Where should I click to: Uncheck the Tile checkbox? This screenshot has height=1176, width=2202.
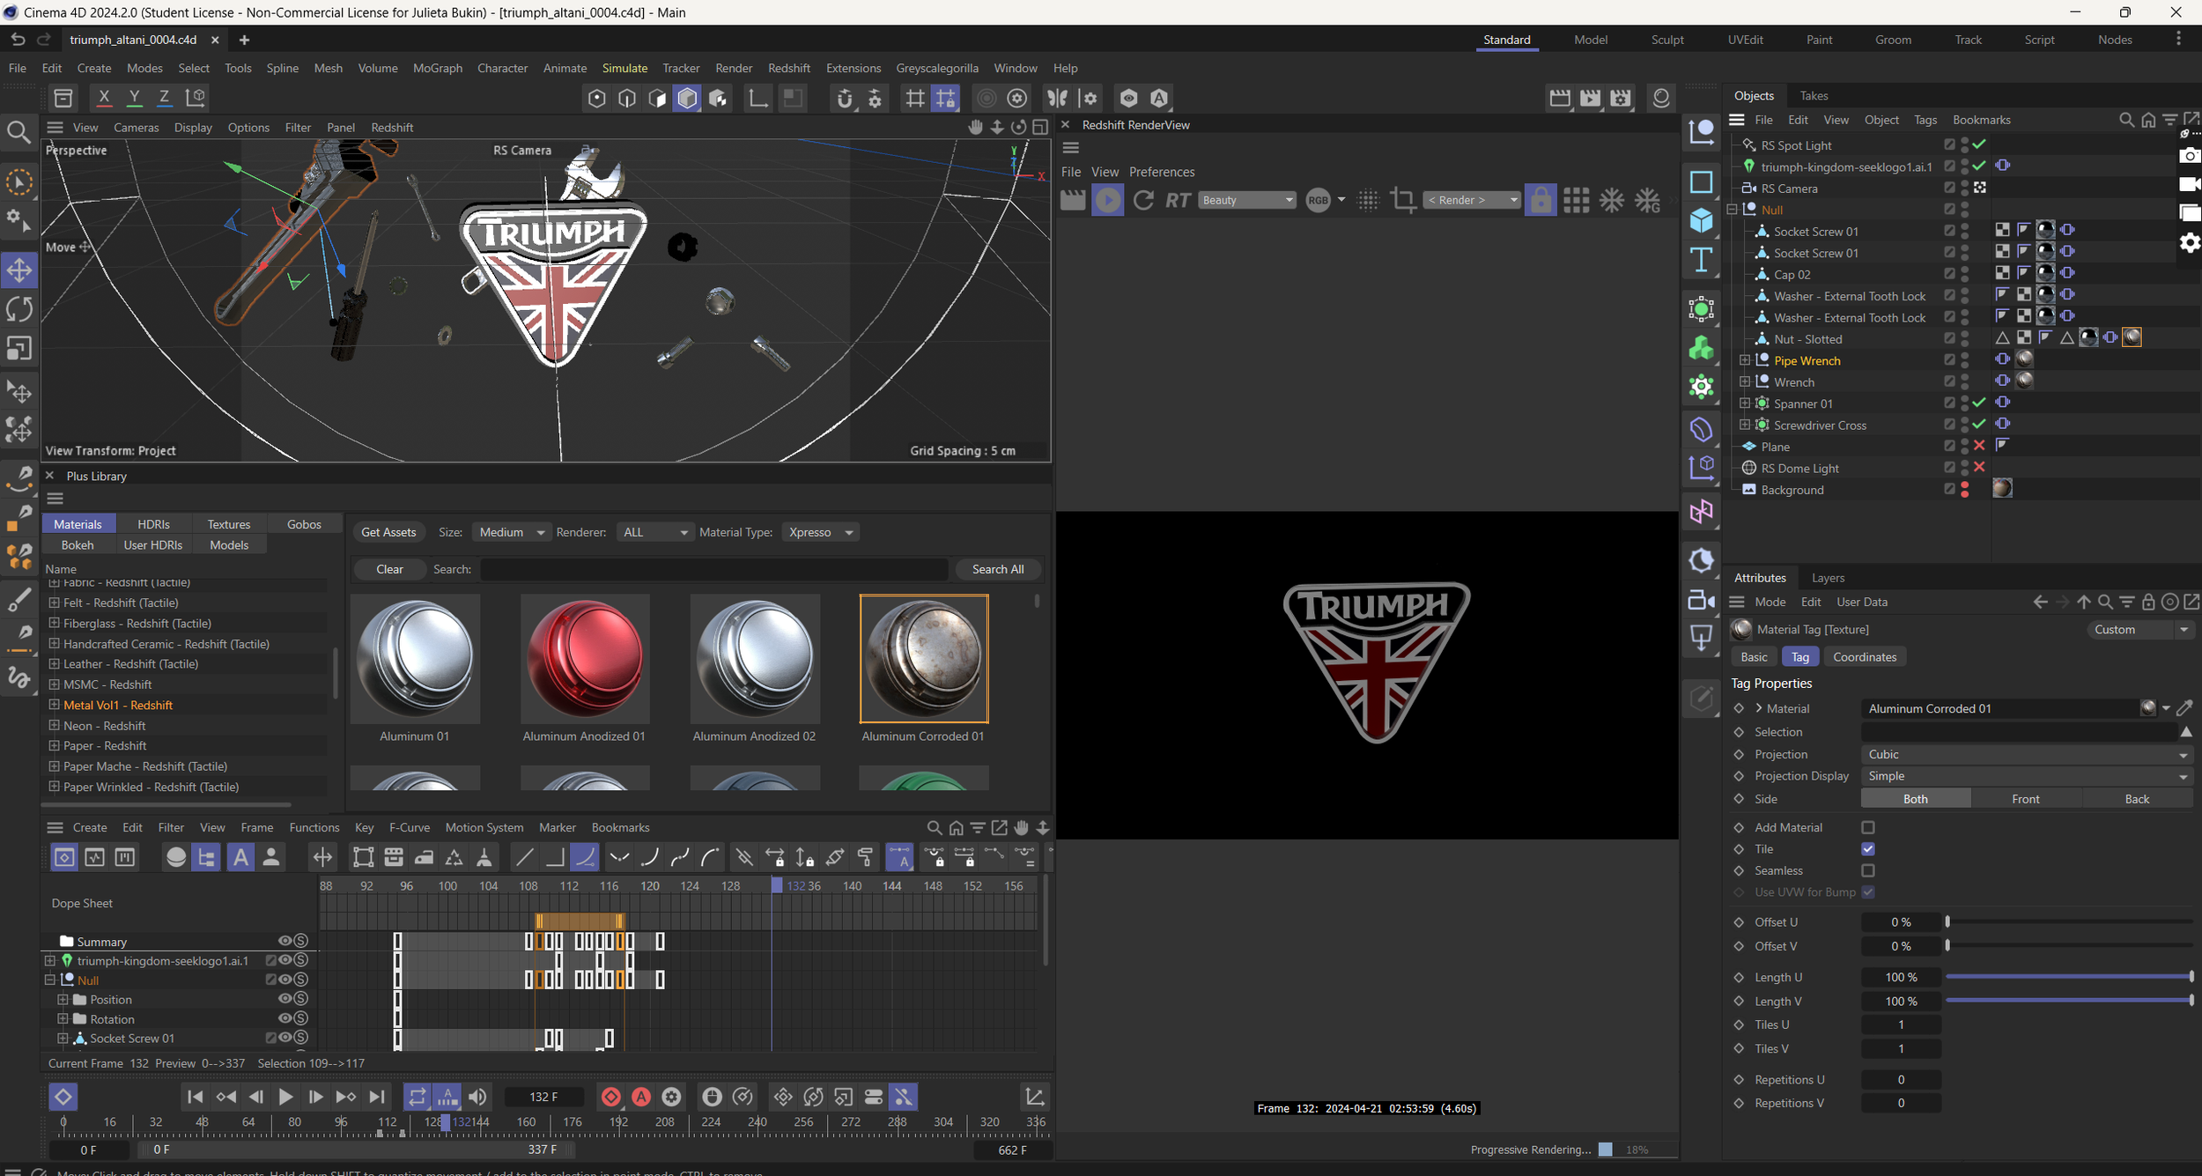[1867, 849]
